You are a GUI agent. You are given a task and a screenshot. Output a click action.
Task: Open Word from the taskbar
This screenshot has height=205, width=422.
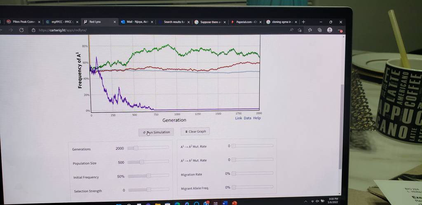tap(225, 203)
